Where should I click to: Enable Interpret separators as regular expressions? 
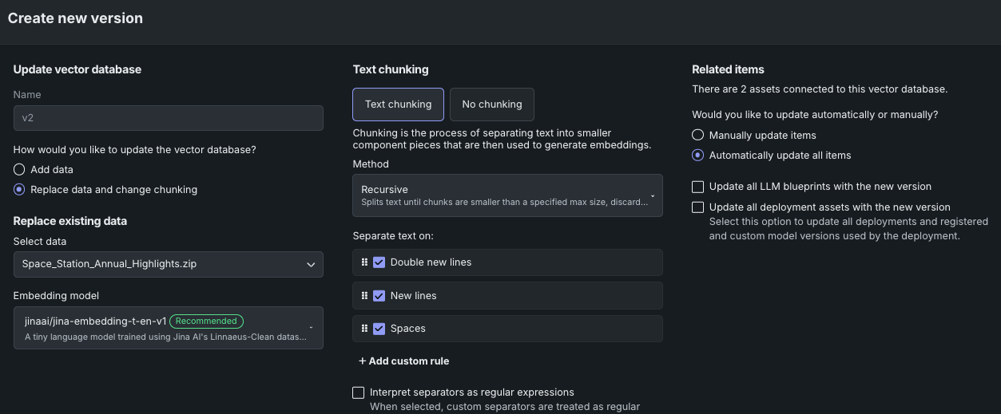pyautogui.click(x=359, y=392)
